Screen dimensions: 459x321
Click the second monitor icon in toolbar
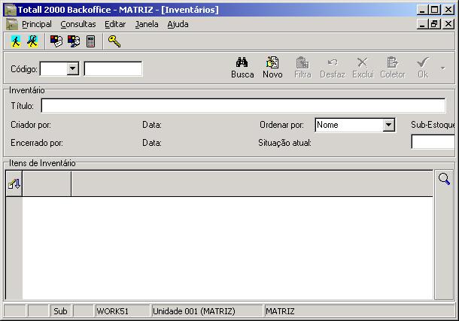point(74,41)
